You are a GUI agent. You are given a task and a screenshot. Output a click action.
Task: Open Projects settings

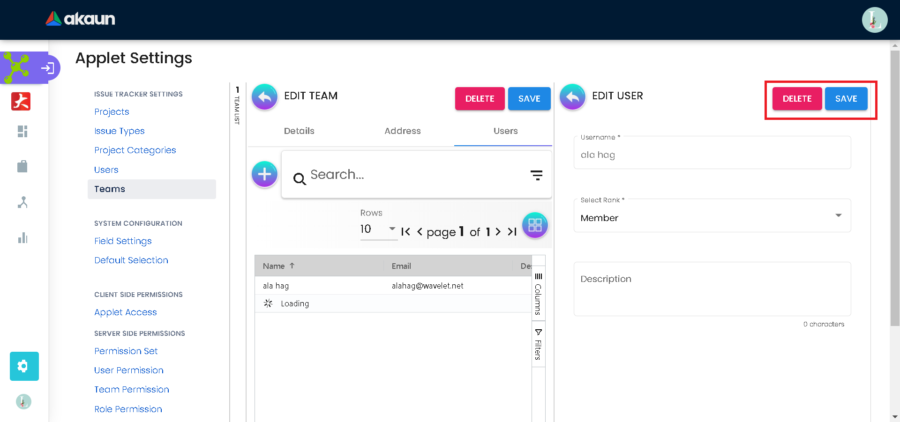112,112
